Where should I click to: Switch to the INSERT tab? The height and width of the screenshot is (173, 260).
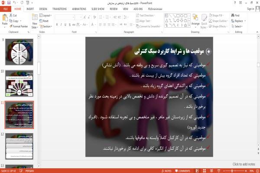pos(30,9)
